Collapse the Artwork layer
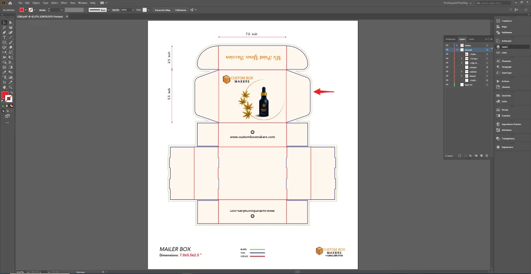This screenshot has width=531, height=274. (x=457, y=49)
